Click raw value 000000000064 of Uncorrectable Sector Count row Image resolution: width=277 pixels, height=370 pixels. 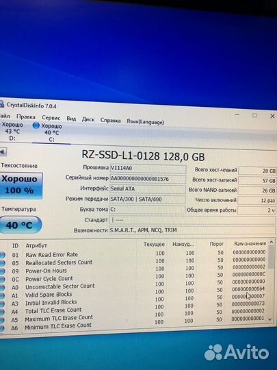(x=248, y=289)
